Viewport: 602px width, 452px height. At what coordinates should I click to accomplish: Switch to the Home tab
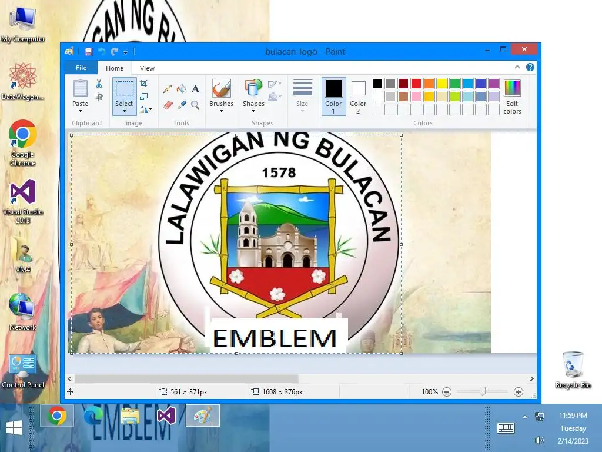coord(115,68)
